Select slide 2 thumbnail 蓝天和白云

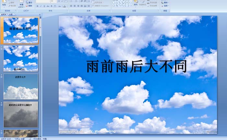pos(21,58)
